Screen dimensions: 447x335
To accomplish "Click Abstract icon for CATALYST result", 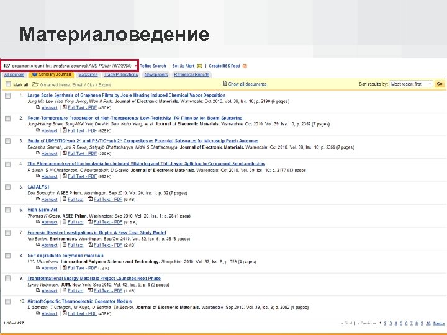I will [38, 199].
